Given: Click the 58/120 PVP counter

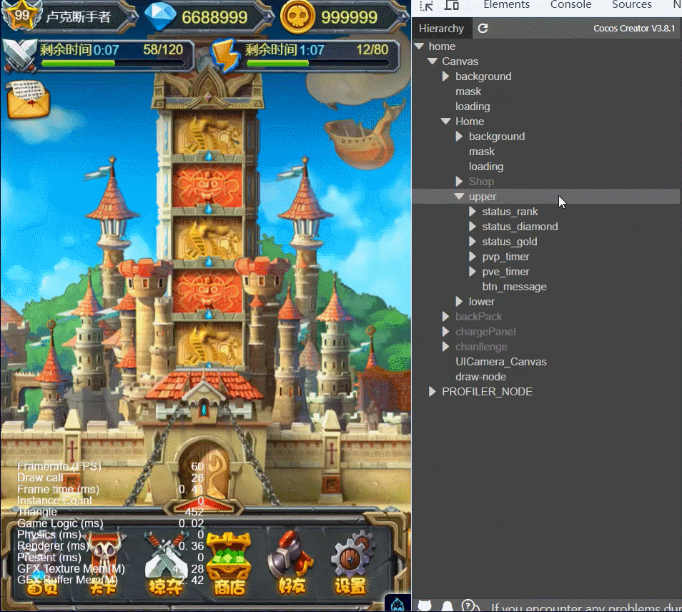Looking at the screenshot, I should (x=163, y=49).
